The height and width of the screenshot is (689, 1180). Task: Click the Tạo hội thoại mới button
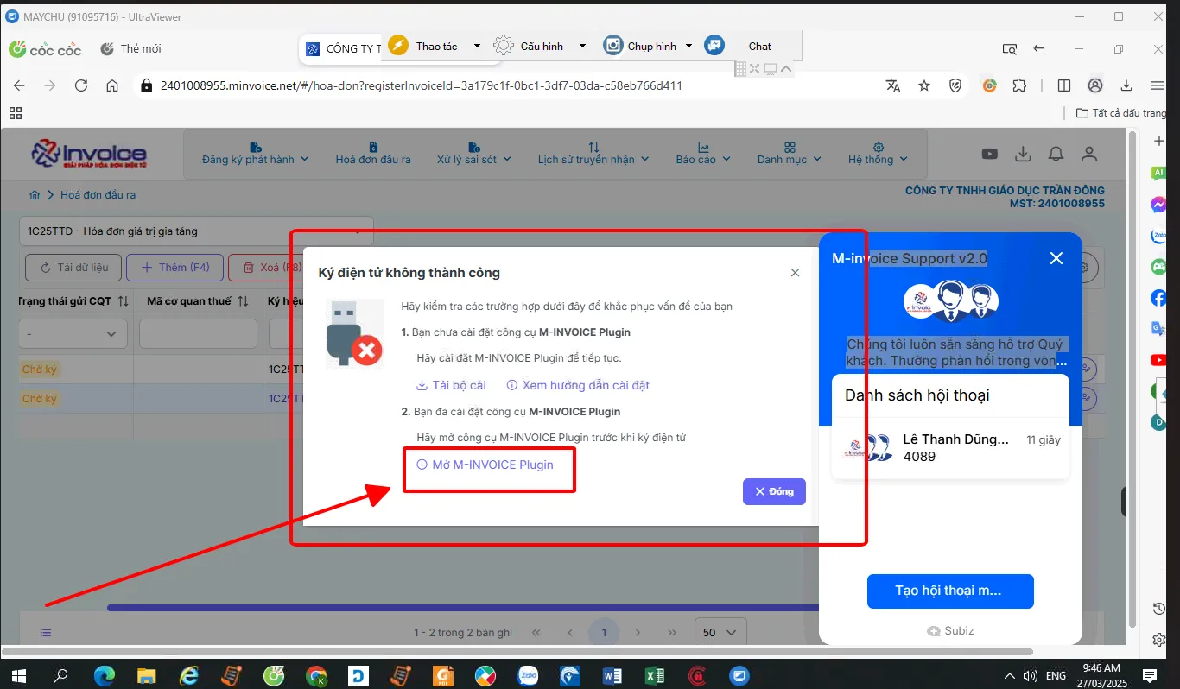coord(950,591)
